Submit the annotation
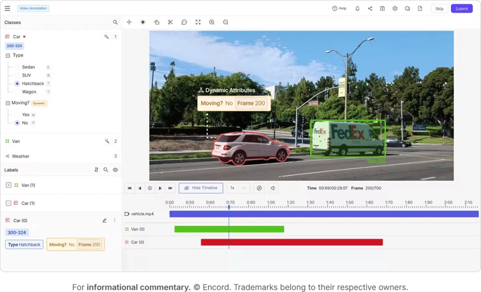 point(461,8)
